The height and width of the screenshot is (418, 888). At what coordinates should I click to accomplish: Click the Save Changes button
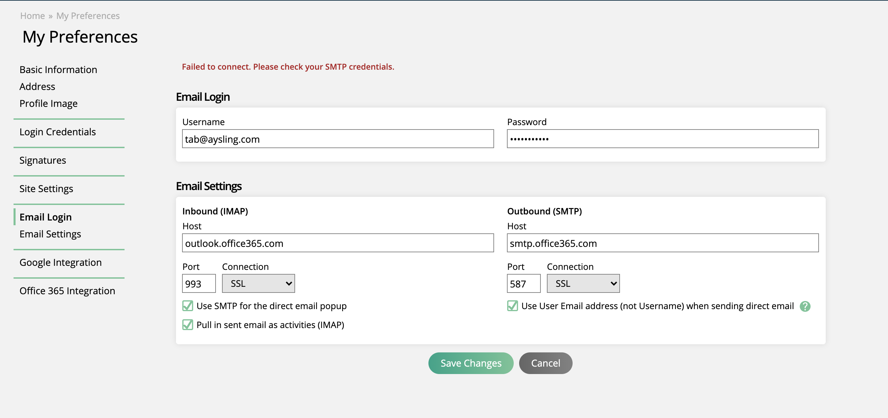(x=470, y=363)
